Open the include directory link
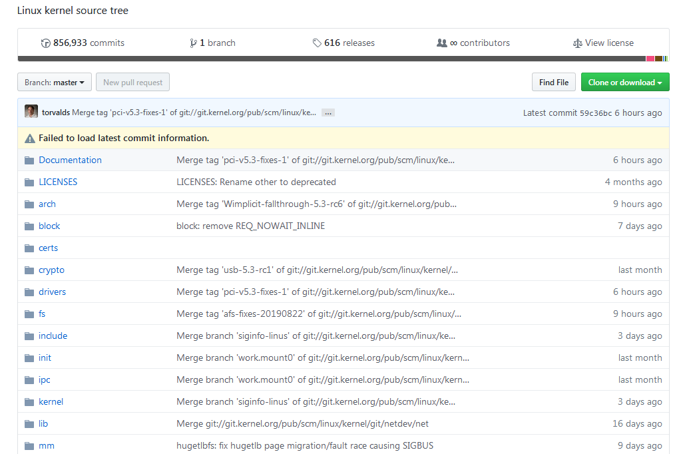 point(53,336)
